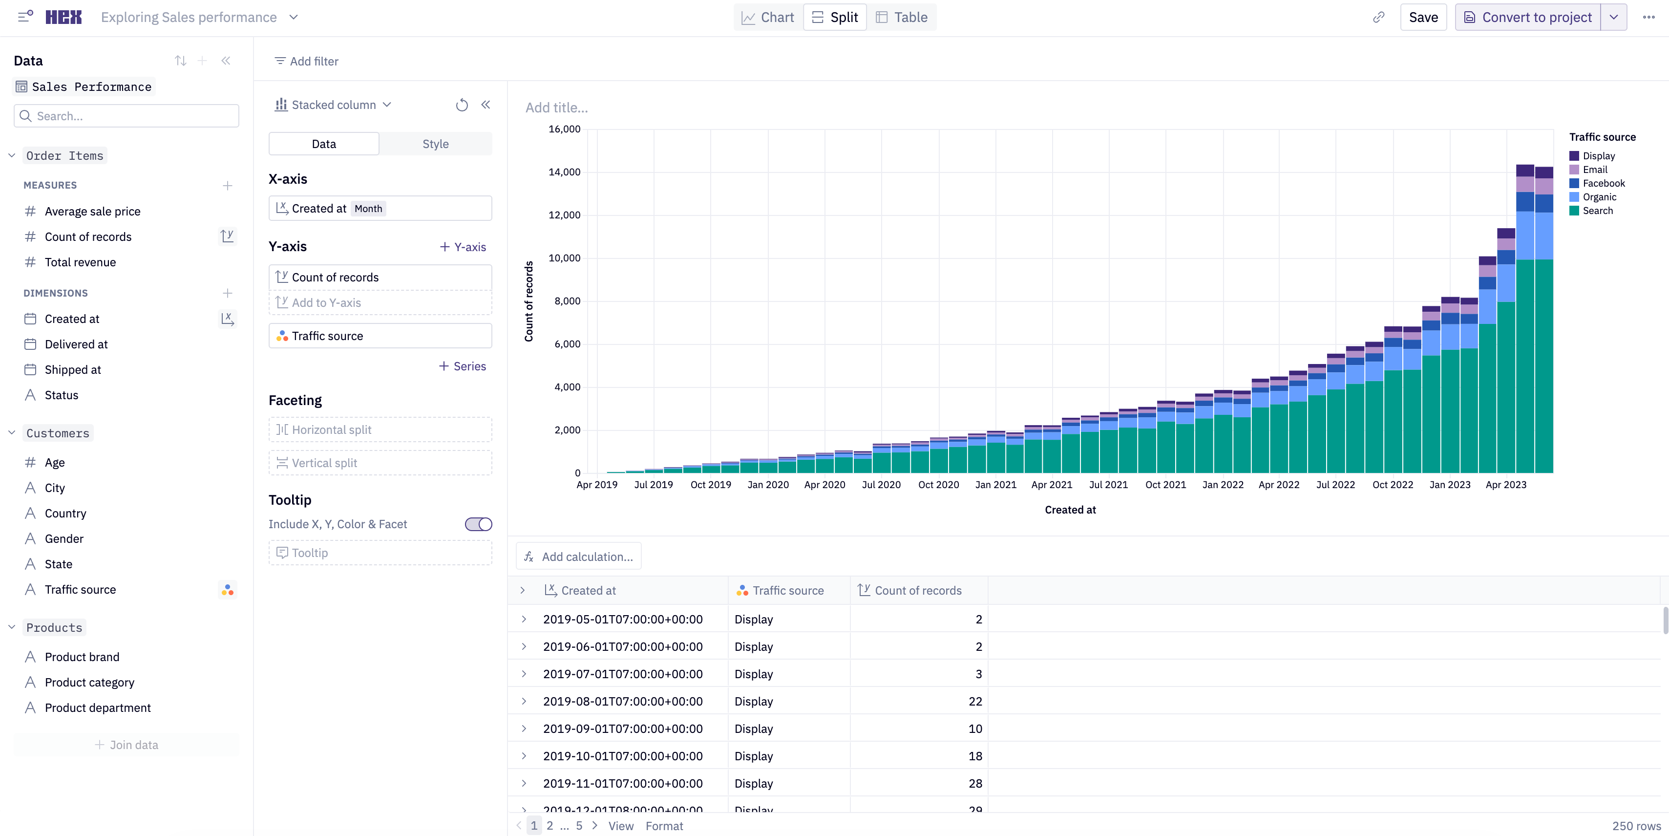Switch to the Chart view
This screenshot has height=836, width=1669.
point(768,18)
